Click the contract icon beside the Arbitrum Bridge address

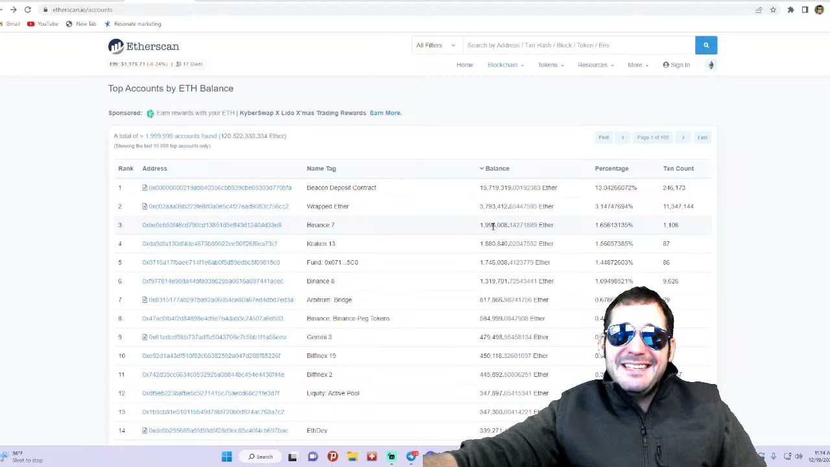(x=145, y=300)
